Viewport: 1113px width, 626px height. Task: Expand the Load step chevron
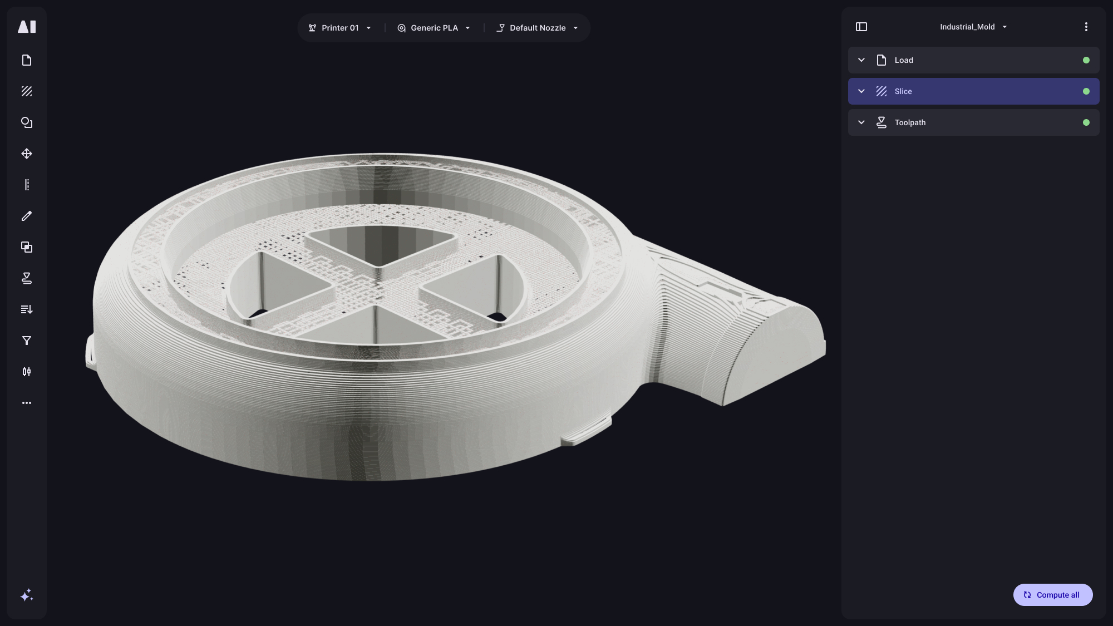(861, 60)
